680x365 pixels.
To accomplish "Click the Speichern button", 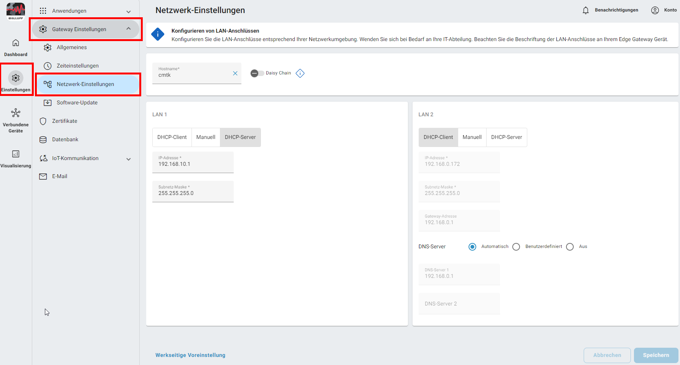I will 656,355.
